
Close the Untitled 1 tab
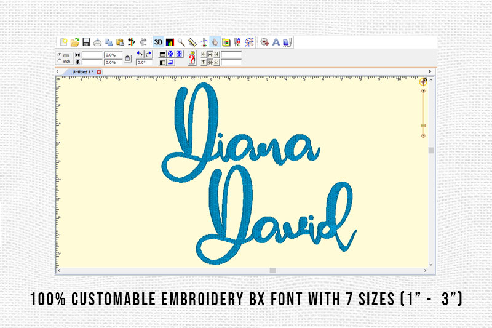pos(99,72)
